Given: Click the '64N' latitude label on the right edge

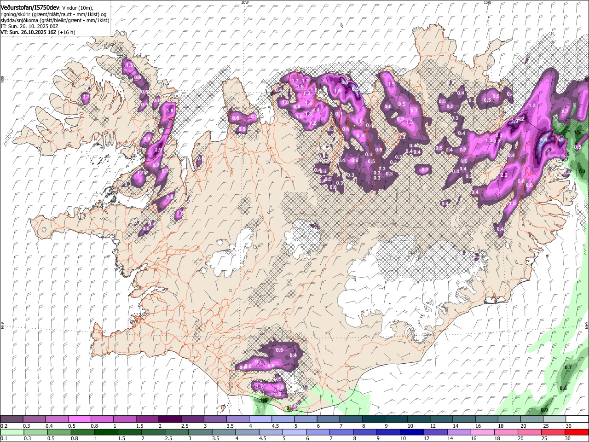Looking at the screenshot, I should [587, 325].
